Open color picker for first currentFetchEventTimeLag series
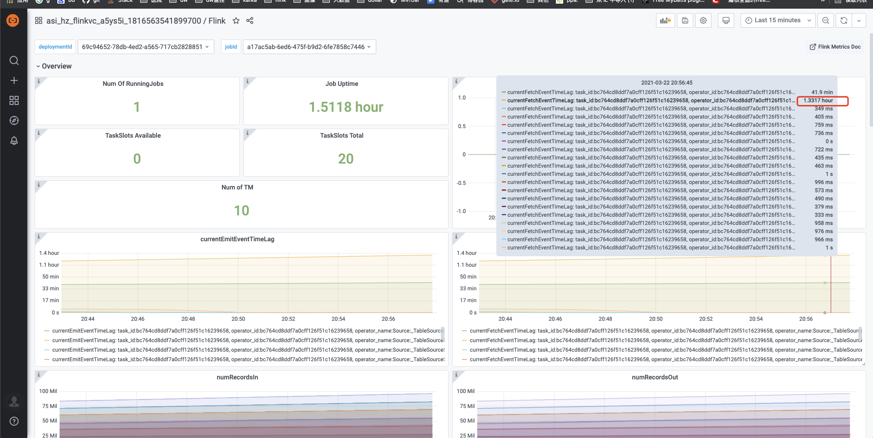Viewport: 873px width, 438px height. tap(464, 331)
